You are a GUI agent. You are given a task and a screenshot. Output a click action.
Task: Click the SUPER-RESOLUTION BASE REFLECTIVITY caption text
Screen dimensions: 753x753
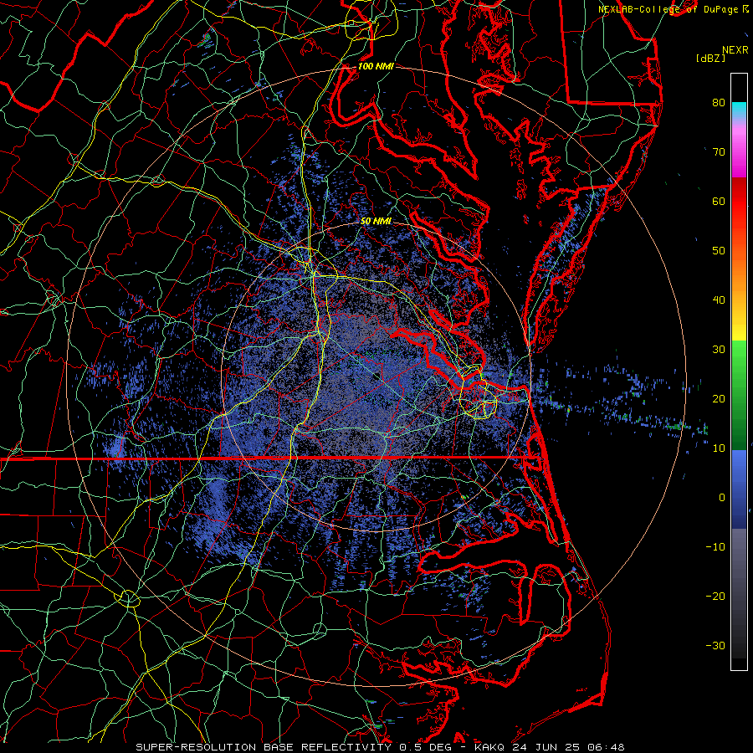coord(264,747)
